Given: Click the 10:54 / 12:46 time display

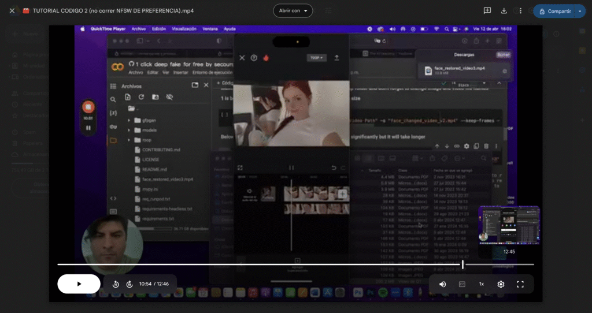Looking at the screenshot, I should pyautogui.click(x=155, y=284).
